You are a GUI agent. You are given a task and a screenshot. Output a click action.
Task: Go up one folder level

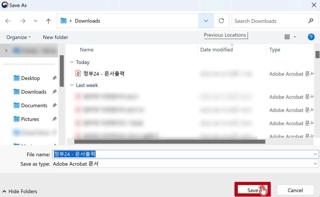pos(48,21)
